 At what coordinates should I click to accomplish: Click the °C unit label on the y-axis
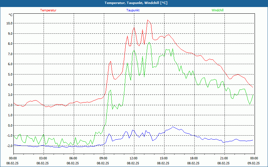[11, 15]
